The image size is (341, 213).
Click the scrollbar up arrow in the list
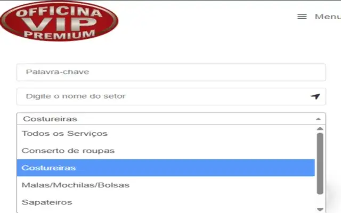320,129
